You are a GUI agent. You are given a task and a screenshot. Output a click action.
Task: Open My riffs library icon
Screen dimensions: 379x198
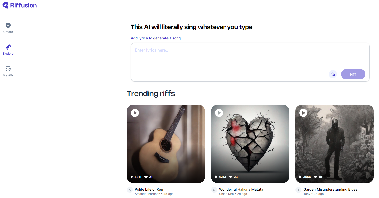coord(8,69)
